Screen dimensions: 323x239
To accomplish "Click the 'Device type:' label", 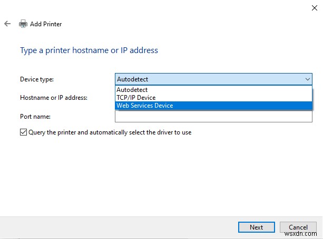I will tap(37, 79).
